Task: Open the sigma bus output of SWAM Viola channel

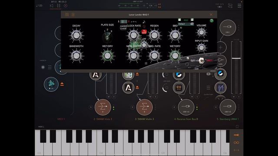Action: click(x=103, y=107)
